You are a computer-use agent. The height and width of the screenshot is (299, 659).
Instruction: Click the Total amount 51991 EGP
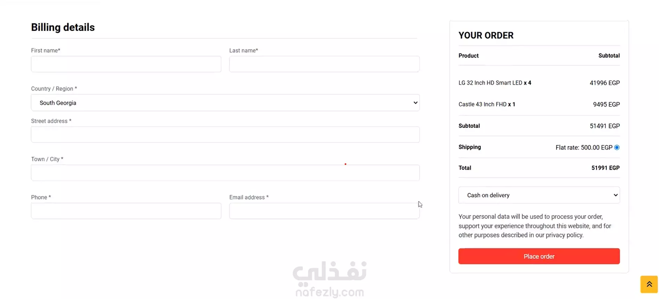[605, 168]
